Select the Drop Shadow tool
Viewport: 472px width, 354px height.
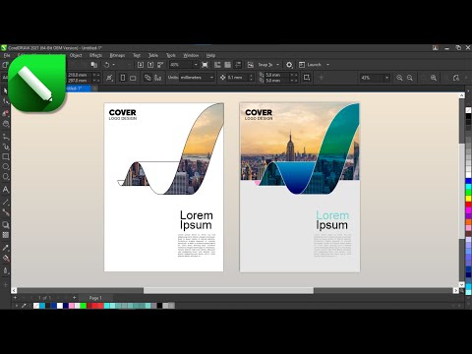(x=6, y=225)
